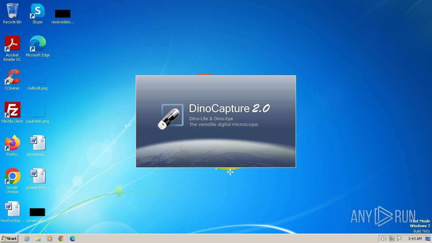Launch Skype from desktop shortcut

click(x=37, y=13)
